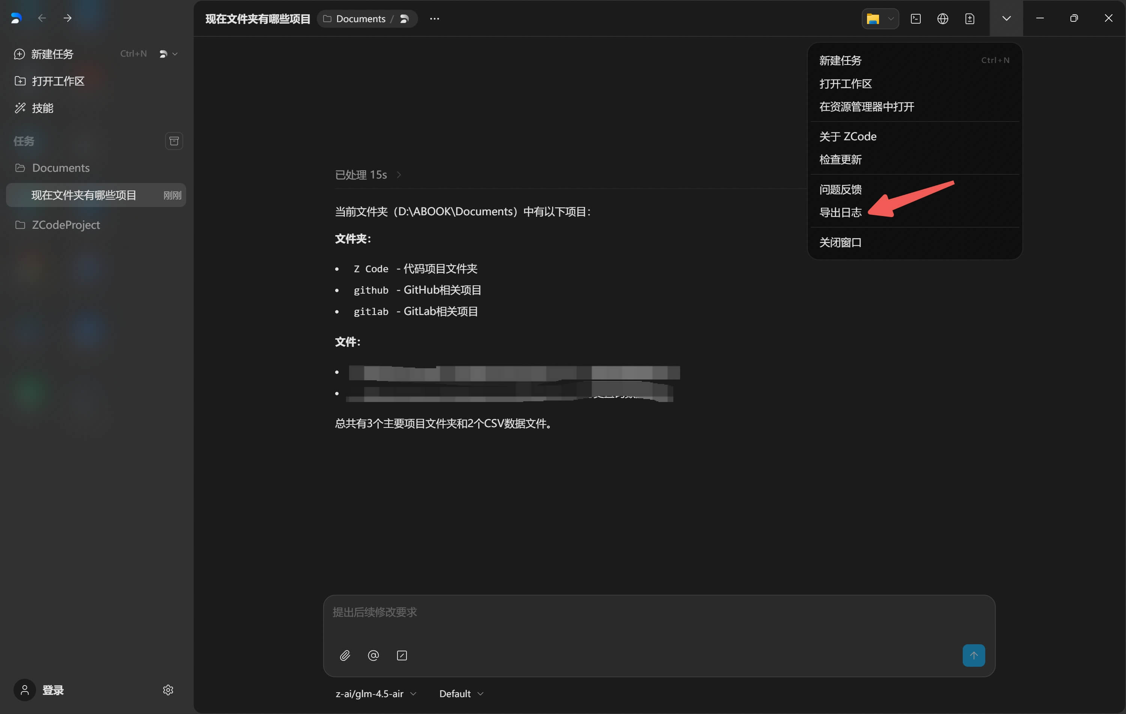Click the edit square icon in input toolbar
The width and height of the screenshot is (1126, 714).
pyautogui.click(x=402, y=655)
